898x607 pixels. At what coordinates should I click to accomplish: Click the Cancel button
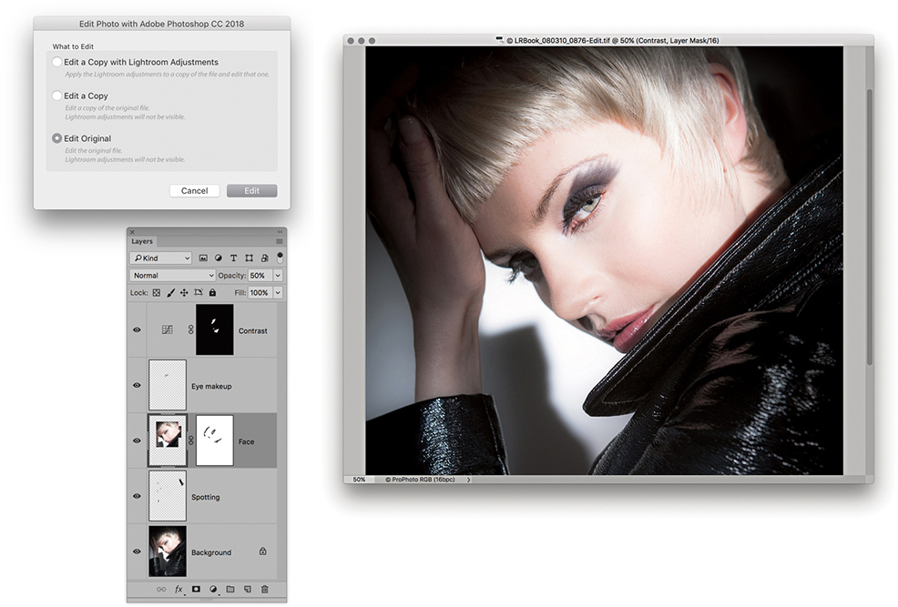tap(194, 191)
